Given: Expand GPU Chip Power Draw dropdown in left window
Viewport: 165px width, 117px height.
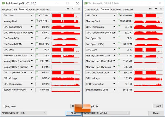Looking at the screenshot, I should (32, 72).
